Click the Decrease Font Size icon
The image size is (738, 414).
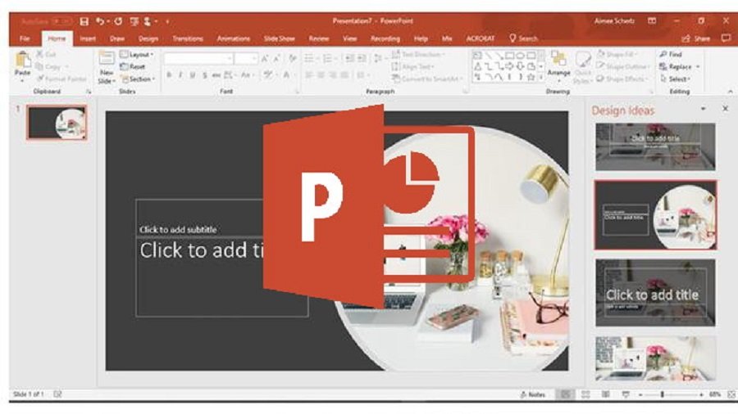[277, 59]
